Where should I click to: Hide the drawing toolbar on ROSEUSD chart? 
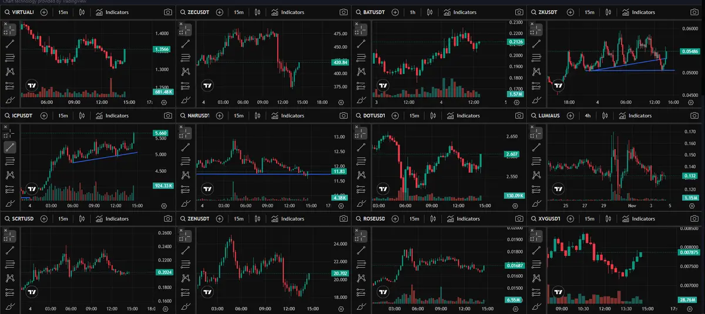point(357,231)
